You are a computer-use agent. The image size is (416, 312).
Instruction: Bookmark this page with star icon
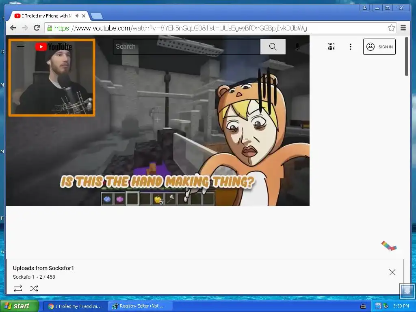[x=391, y=28]
